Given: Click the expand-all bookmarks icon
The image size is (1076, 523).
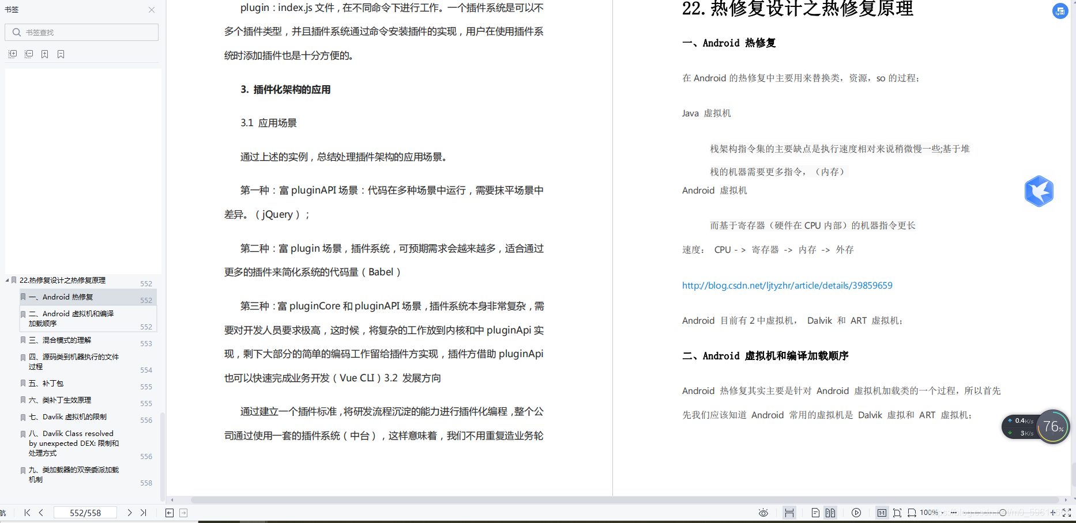Looking at the screenshot, I should [x=13, y=54].
